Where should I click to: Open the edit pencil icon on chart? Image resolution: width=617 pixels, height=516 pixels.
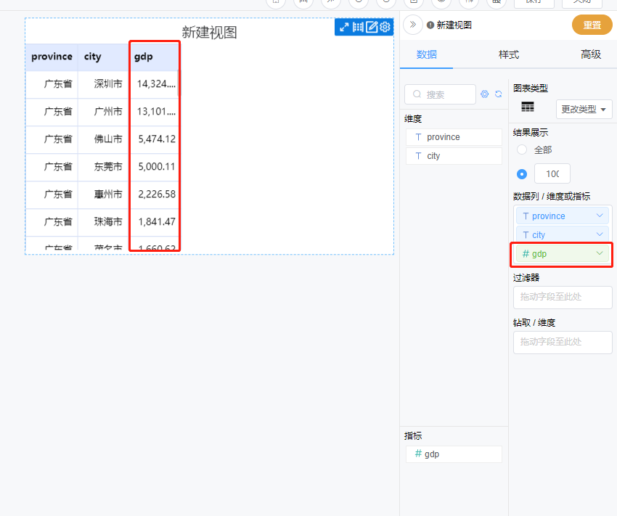point(372,26)
